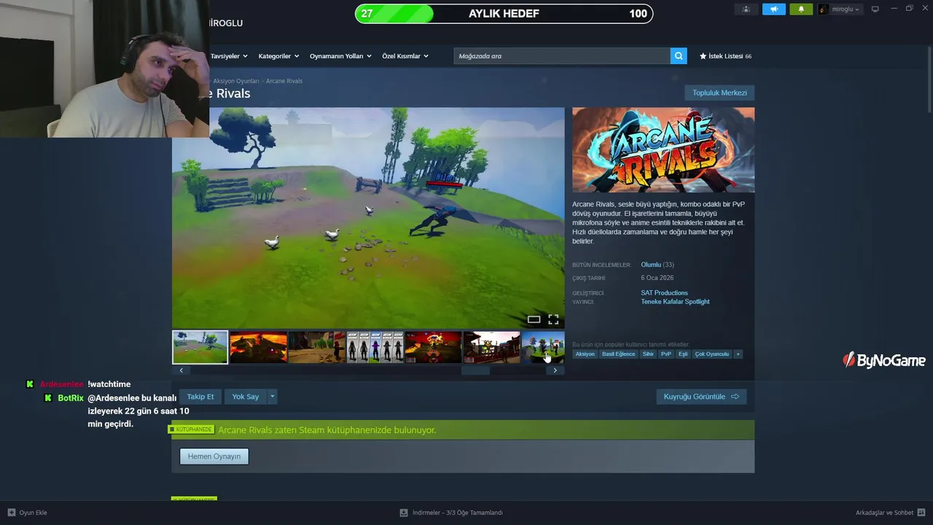Screen dimensions: 933x525
Task: Click the Oyun Ekle label
Action: pos(33,513)
